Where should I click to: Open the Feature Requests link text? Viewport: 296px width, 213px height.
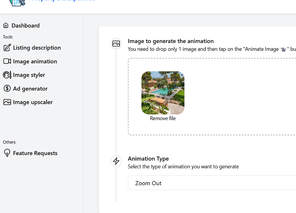click(x=35, y=153)
